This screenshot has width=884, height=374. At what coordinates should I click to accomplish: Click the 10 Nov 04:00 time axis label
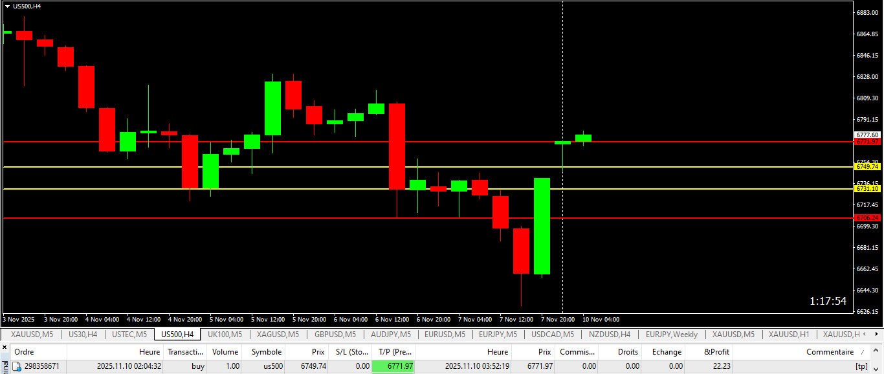601,320
